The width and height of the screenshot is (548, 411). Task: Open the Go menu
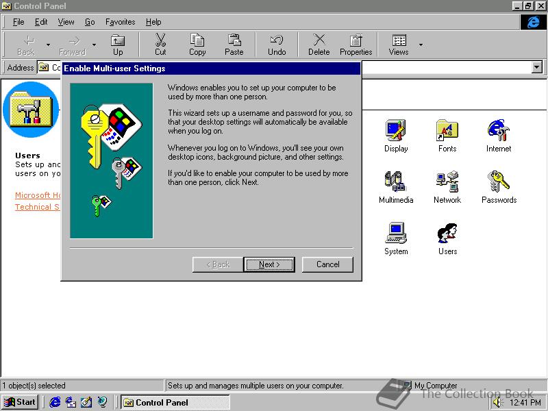click(x=90, y=22)
